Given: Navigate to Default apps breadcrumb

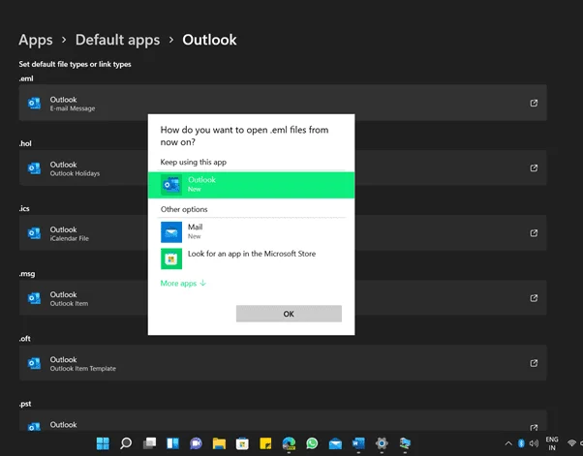Looking at the screenshot, I should (117, 40).
